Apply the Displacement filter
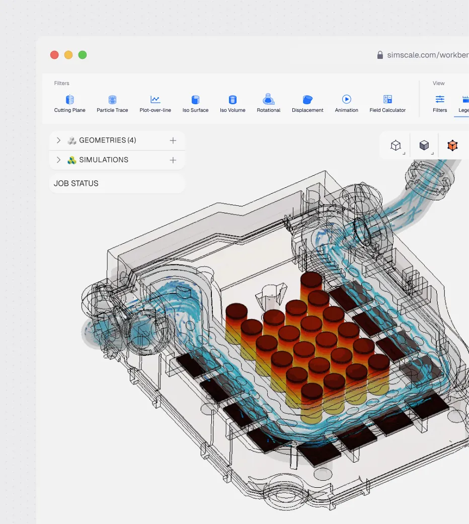The width and height of the screenshot is (469, 524). tap(307, 104)
